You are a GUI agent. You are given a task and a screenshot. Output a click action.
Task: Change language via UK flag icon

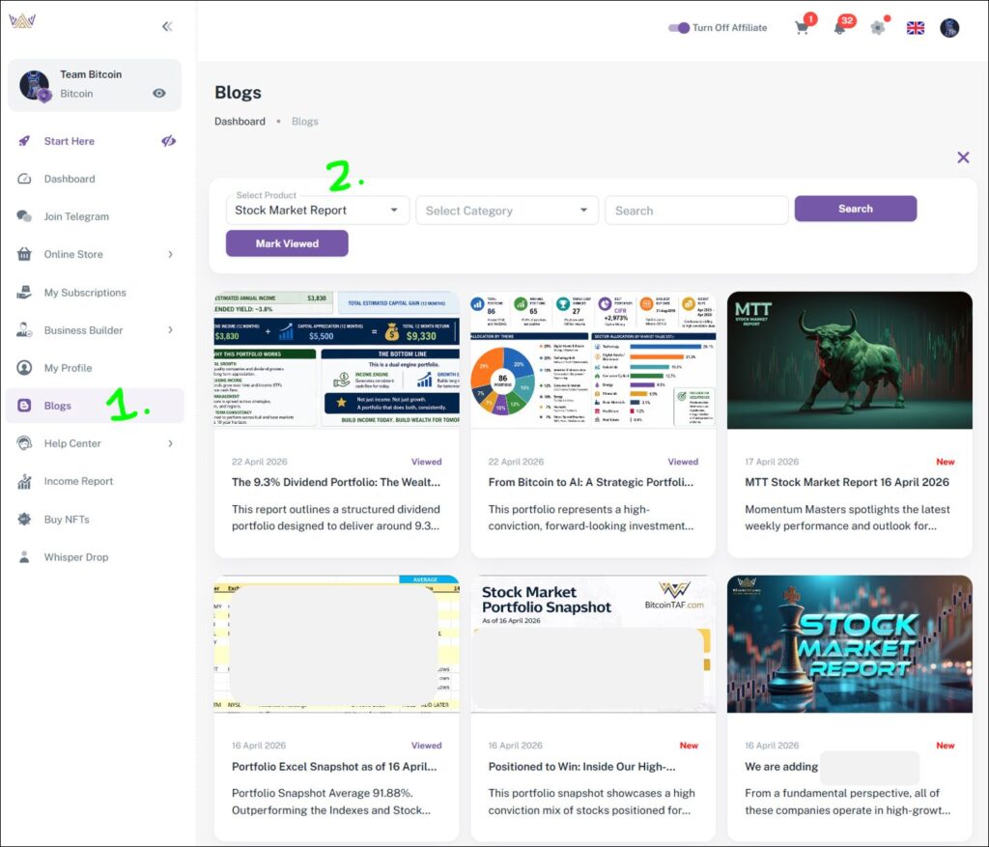(x=915, y=28)
